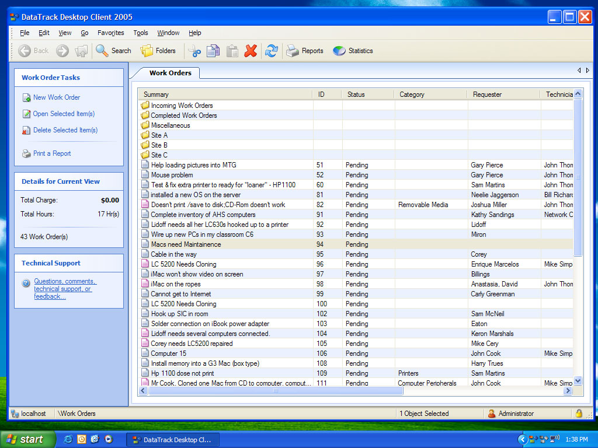
Task: Click New Work Order link
Action: click(x=56, y=97)
